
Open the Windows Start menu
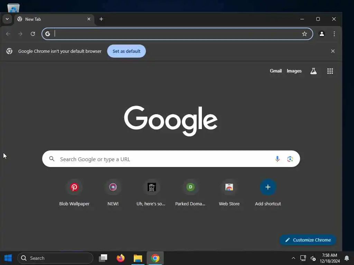pos(8,258)
